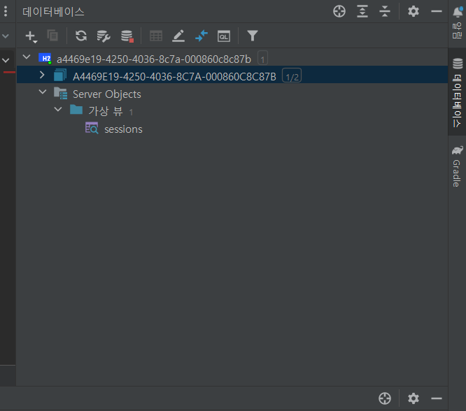The image size is (466, 411).
Task: Click the Edit Data table icon
Action: coord(156,36)
